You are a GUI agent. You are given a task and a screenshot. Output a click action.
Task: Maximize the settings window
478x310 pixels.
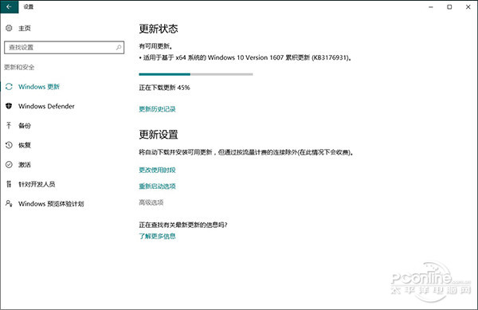449,6
